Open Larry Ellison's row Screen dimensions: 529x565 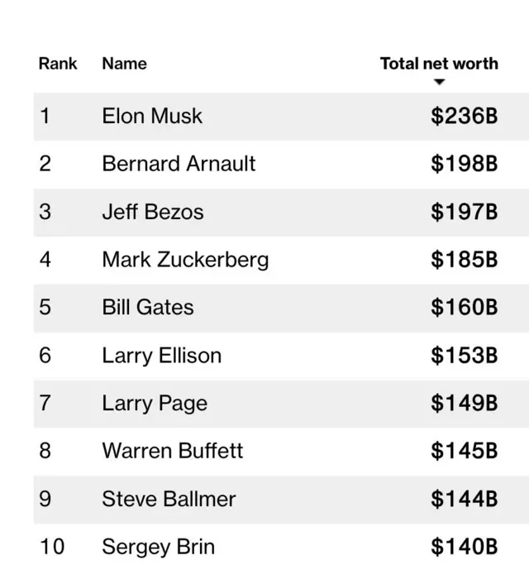tap(161, 356)
